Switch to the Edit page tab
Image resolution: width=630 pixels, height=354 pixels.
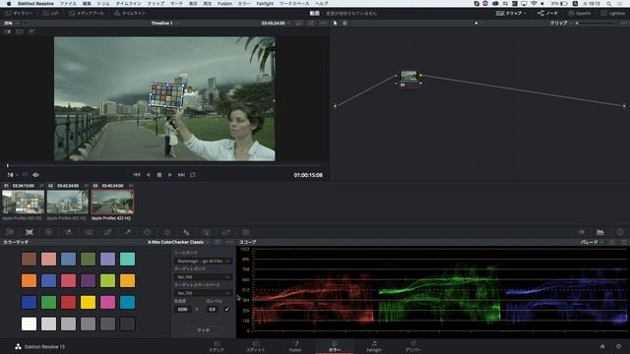point(256,346)
